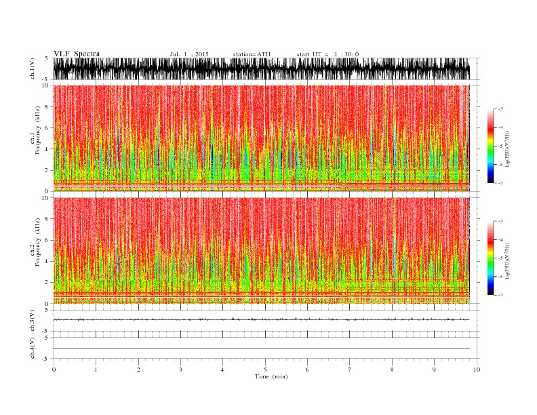Click the "-3" tick on ch.2 color bar
537x415 pixels.
click(500, 221)
